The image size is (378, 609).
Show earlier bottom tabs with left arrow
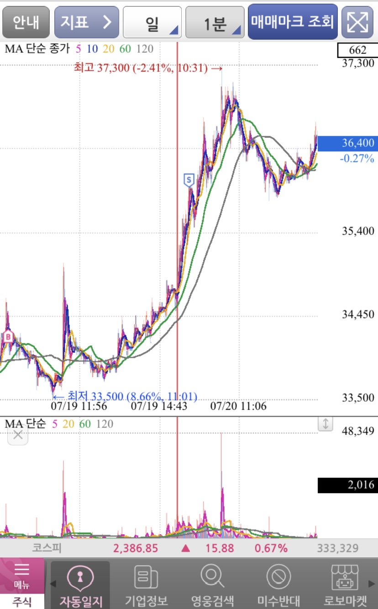click(x=53, y=584)
